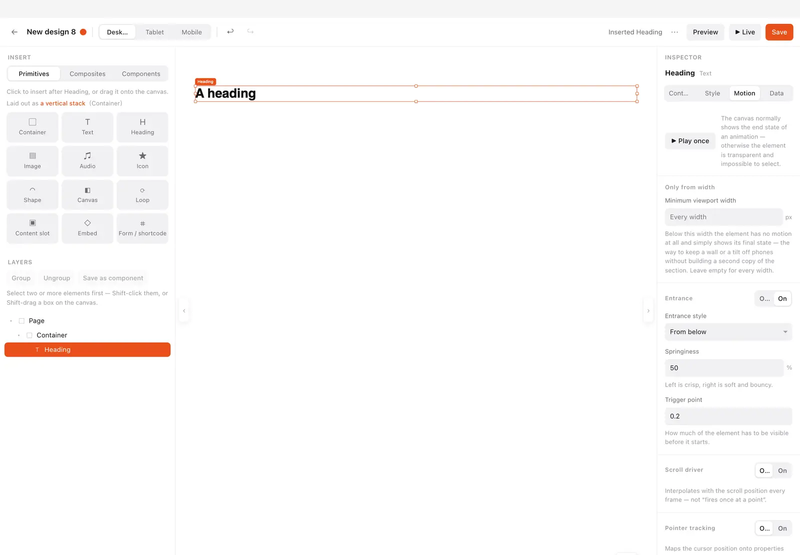The image size is (800, 555).
Task: Undo the last action
Action: [x=230, y=31]
